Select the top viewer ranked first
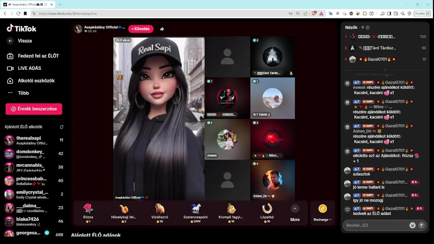The image size is (434, 244). 385,37
